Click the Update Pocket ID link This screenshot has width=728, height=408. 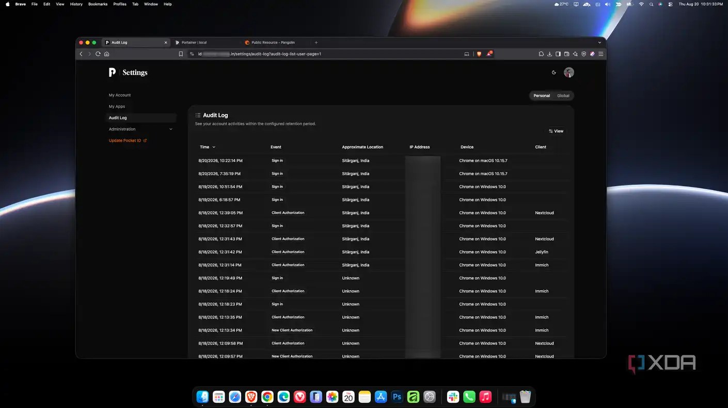(128, 140)
